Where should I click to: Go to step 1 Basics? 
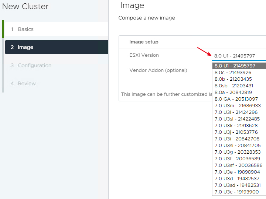pos(57,29)
